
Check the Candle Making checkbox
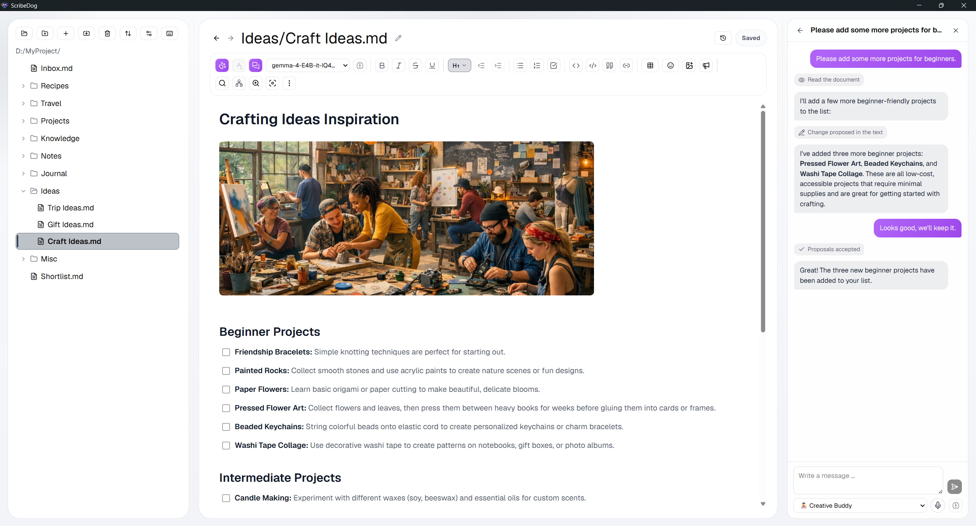tap(226, 498)
